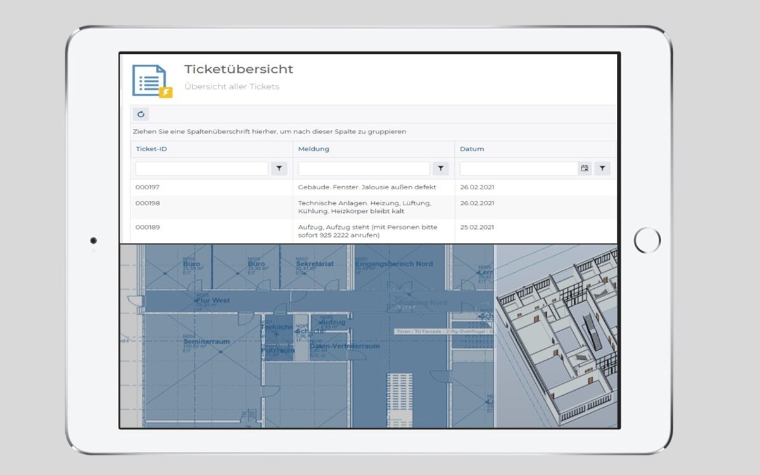Focus the Meldung filter text field
This screenshot has height=475, width=760.
tap(364, 168)
